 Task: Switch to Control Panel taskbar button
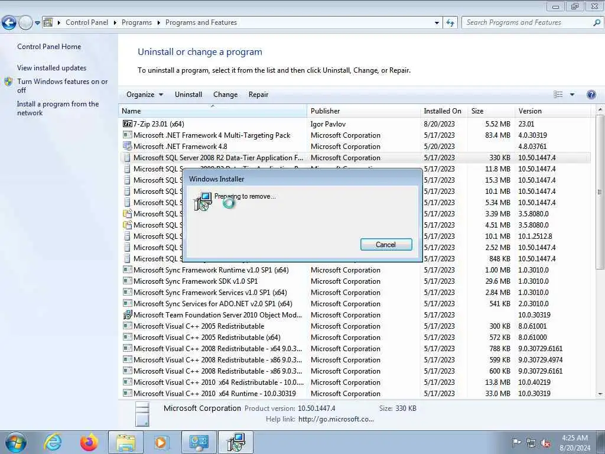coord(199,442)
